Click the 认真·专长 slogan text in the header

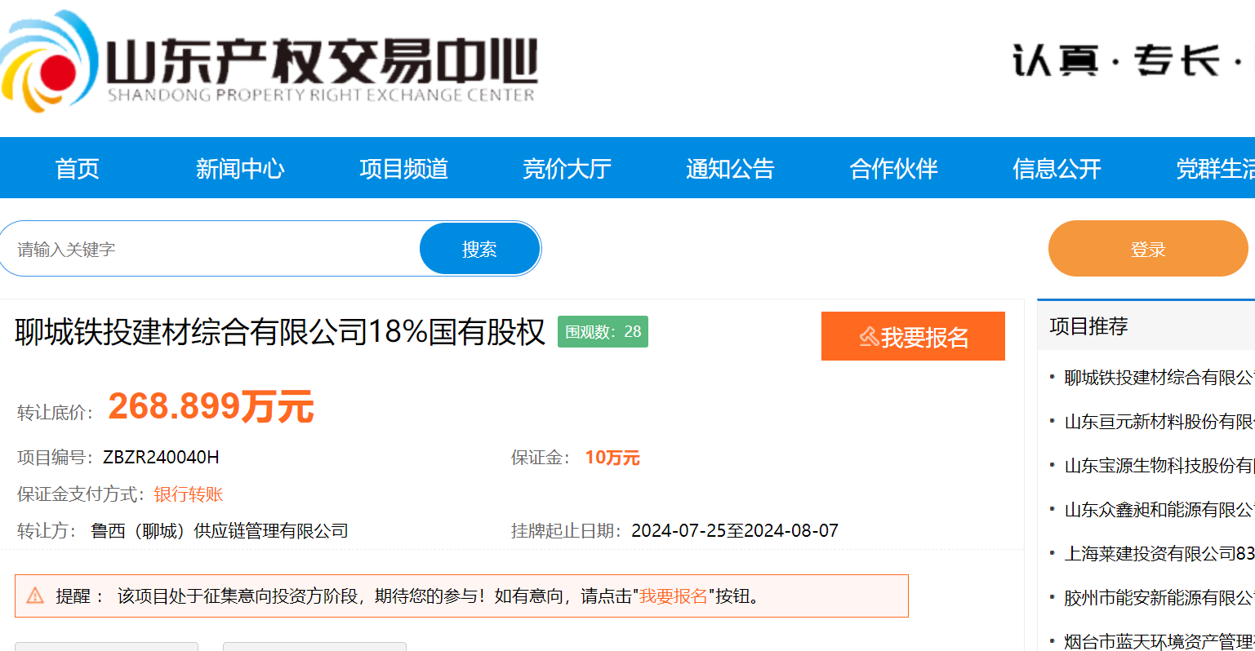pyautogui.click(x=1133, y=61)
